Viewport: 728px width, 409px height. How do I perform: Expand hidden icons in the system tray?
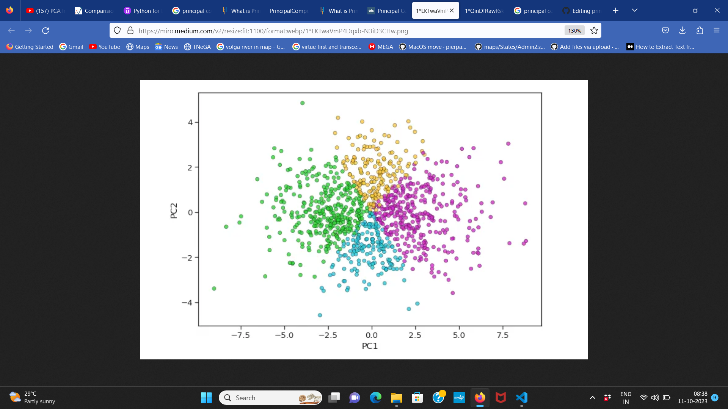click(593, 398)
